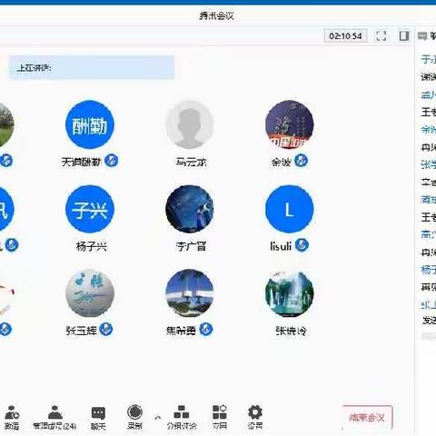The image size is (436, 436).
Task: Select the blue 子兴 avatar
Action: click(90, 209)
